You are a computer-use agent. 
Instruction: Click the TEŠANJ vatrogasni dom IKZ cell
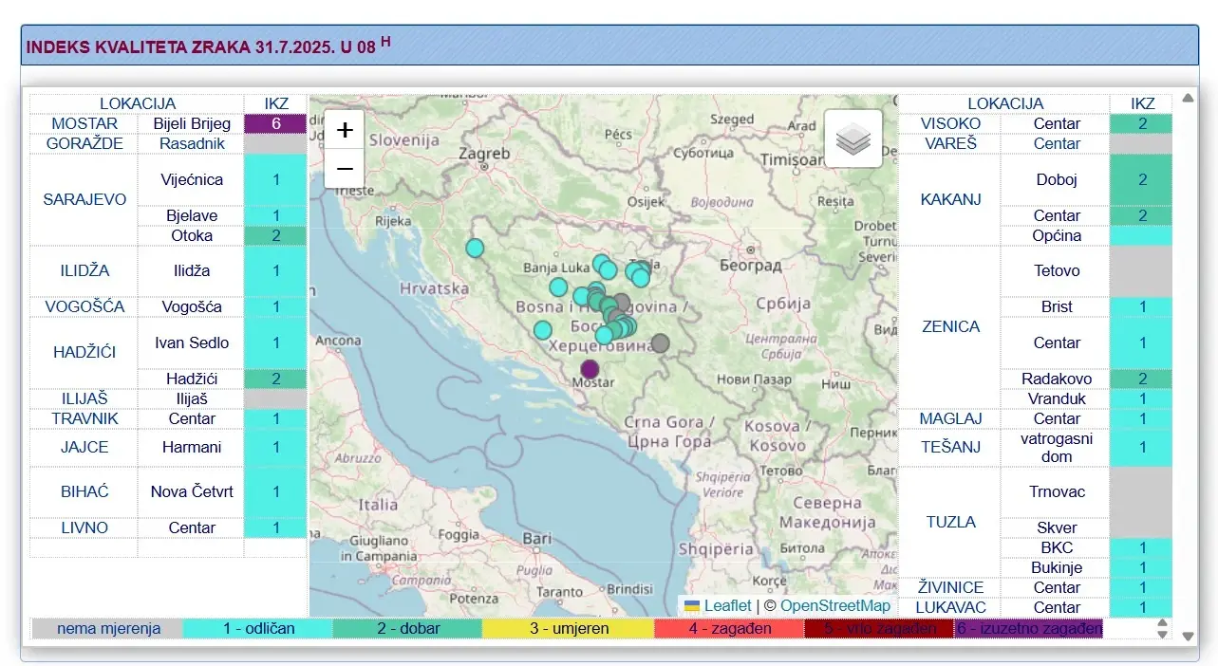pyautogui.click(x=1141, y=447)
